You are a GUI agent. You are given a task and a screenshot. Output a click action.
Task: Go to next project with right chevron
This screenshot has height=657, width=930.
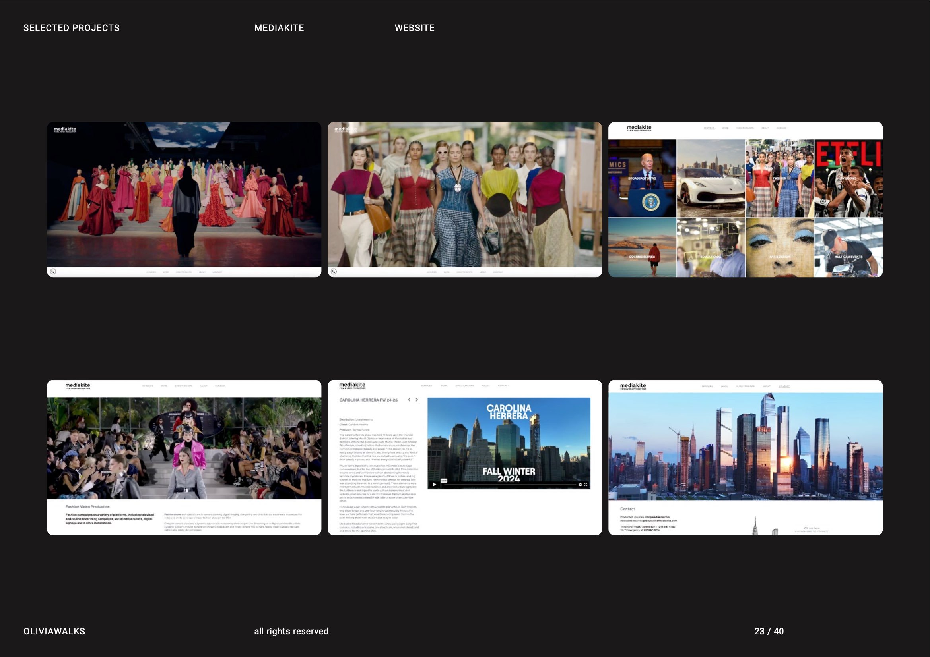(417, 400)
